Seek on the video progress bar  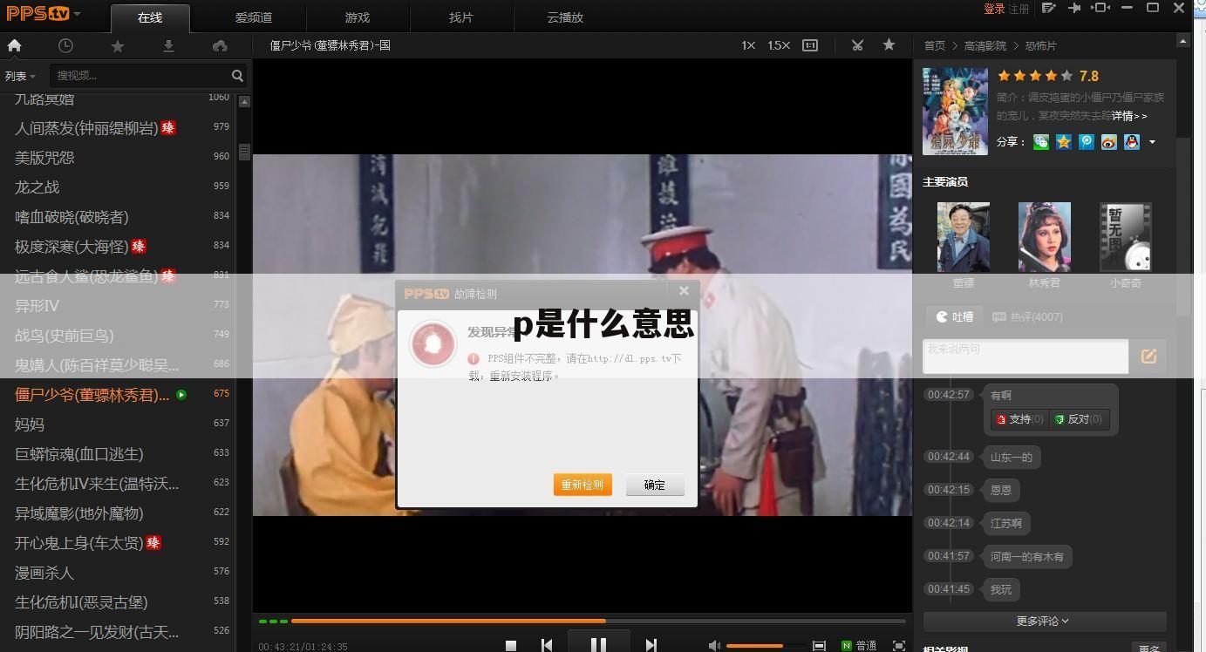pos(598,621)
